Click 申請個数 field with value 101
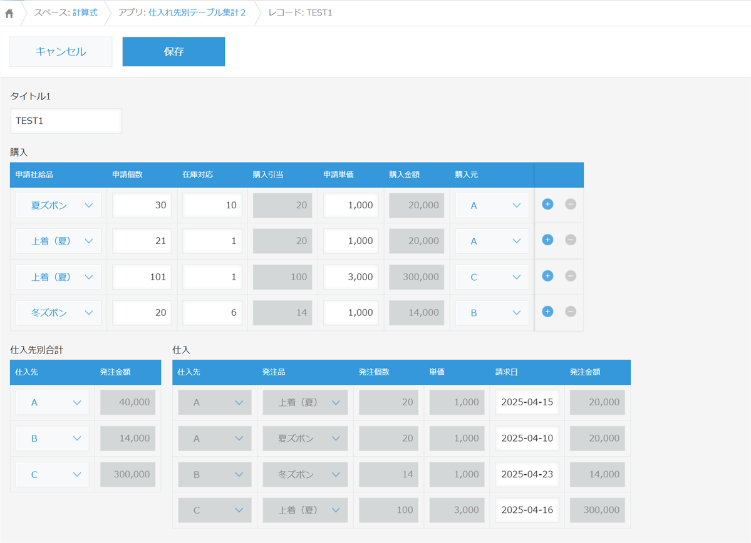The height and width of the screenshot is (543, 751). 142,277
